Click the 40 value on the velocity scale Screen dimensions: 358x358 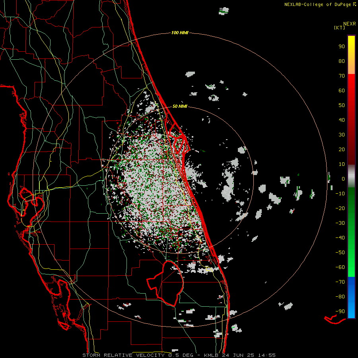(x=342, y=120)
